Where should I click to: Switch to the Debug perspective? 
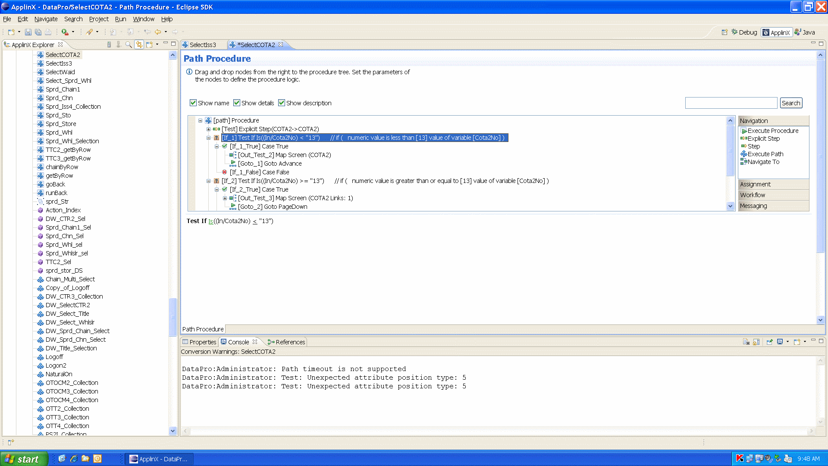[744, 32]
